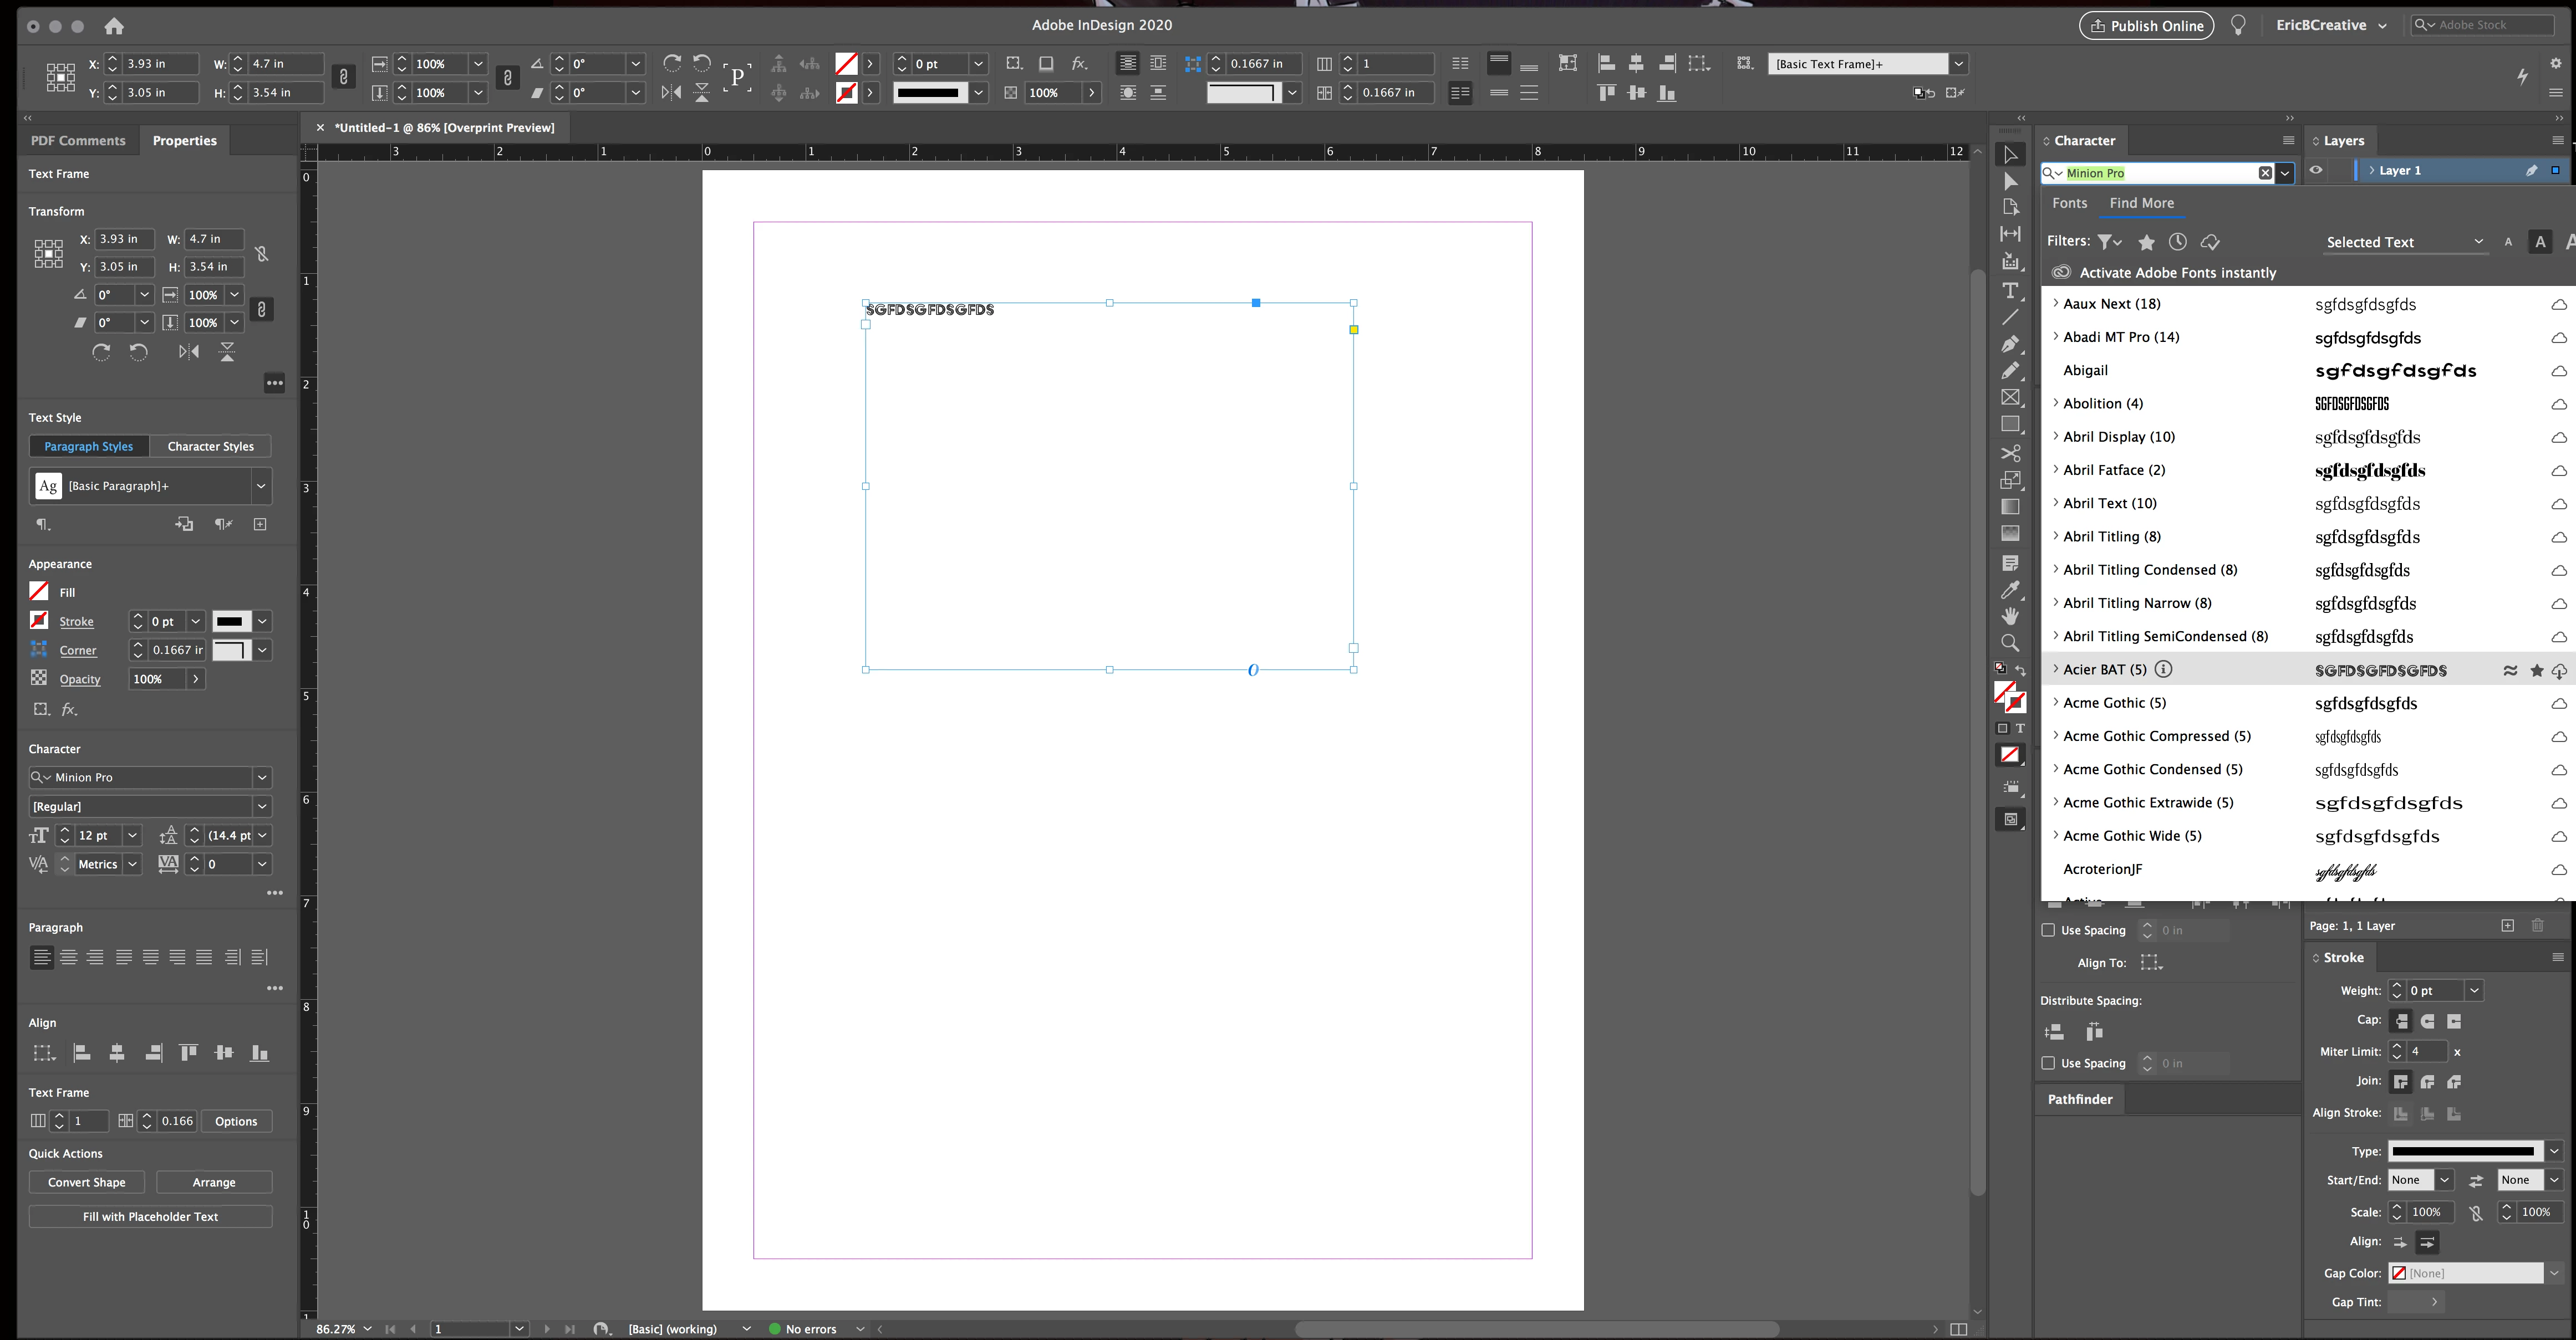
Task: Expand the Aaux Next font family
Action: [x=2056, y=304]
